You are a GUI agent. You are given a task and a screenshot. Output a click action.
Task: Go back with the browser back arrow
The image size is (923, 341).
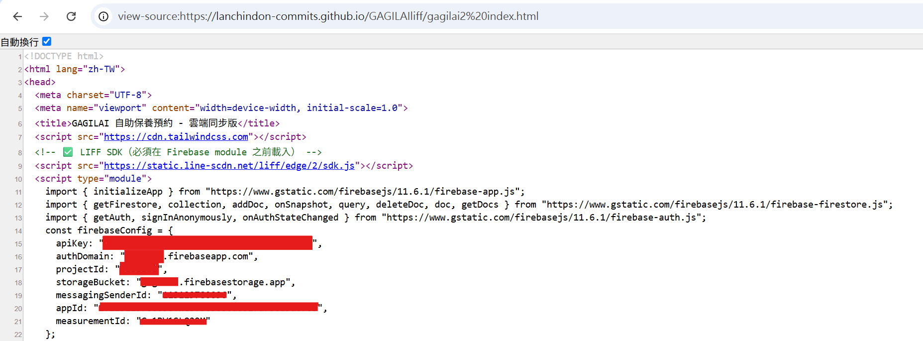click(17, 16)
